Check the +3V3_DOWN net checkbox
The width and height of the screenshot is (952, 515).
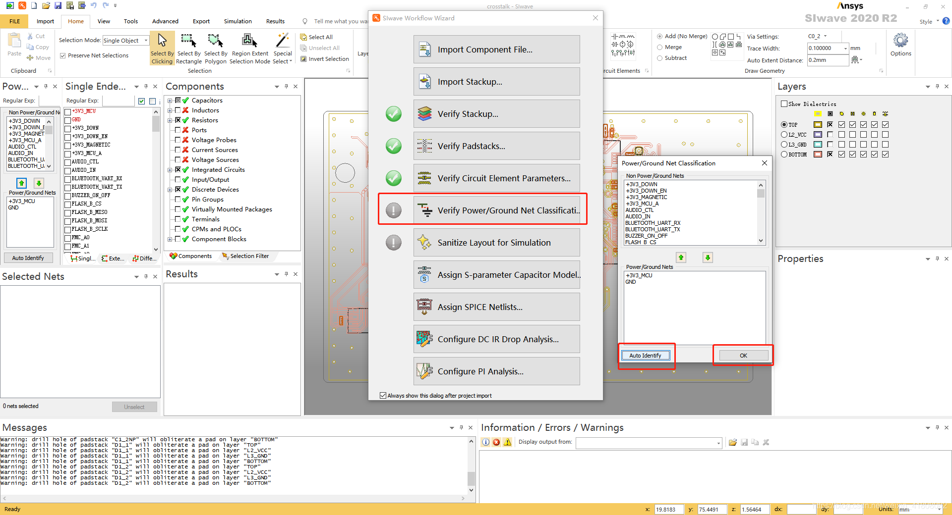67,129
